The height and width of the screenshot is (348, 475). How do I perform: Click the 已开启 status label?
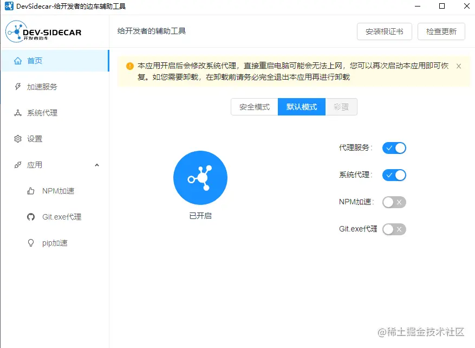point(200,216)
